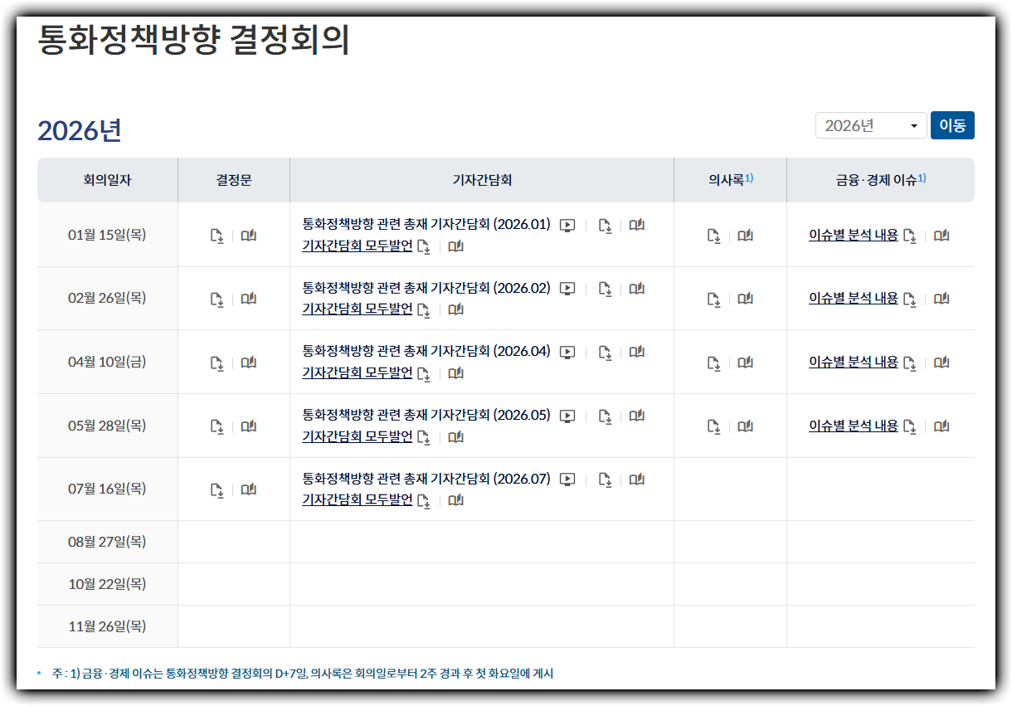Open the 05월 28일 의사록 viewer icon

click(745, 426)
